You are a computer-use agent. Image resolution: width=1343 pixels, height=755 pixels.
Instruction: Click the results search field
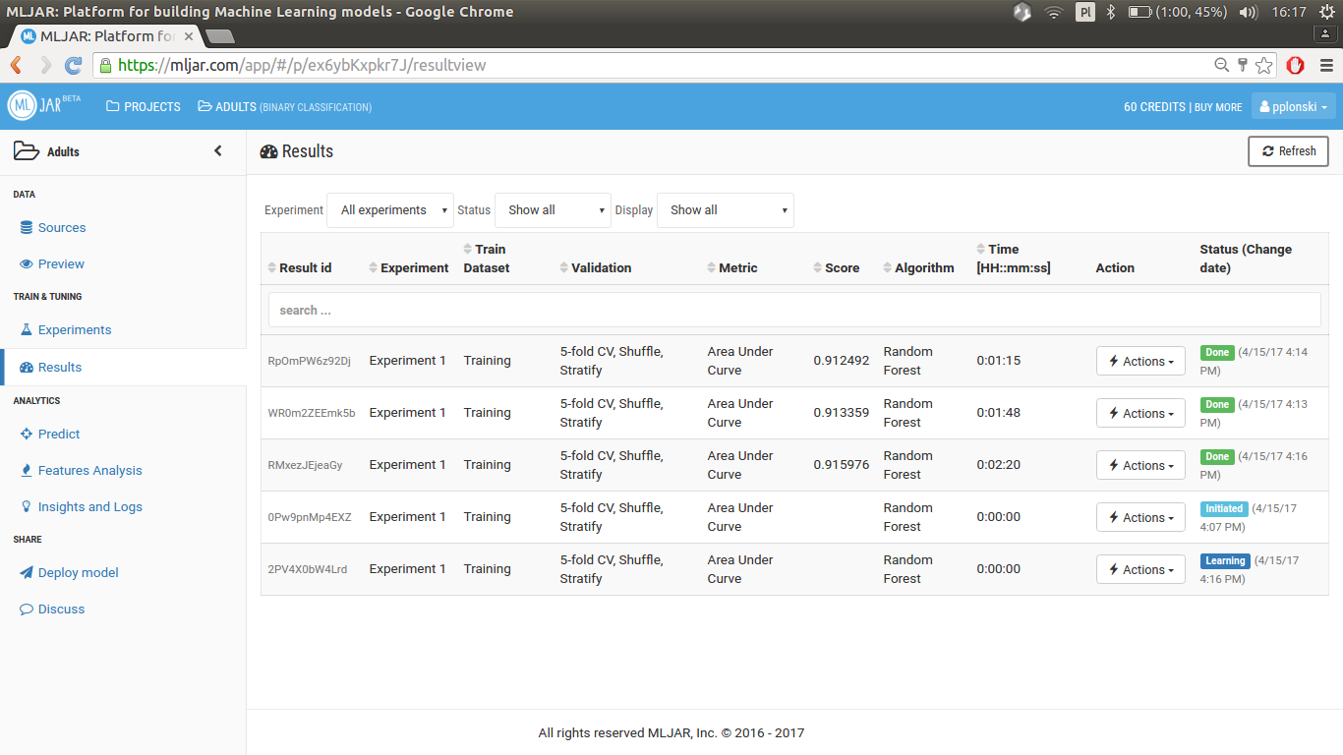point(794,310)
